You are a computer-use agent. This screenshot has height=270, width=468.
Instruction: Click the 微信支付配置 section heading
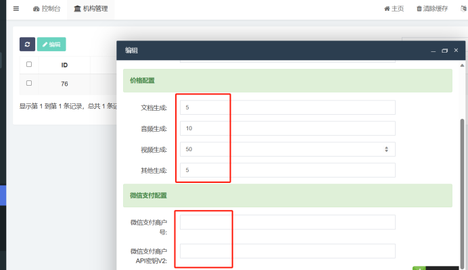148,196
